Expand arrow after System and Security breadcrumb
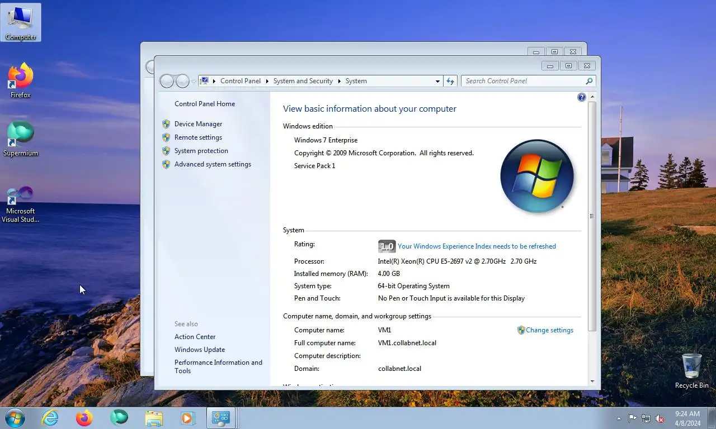Viewport: 716px width, 429px height. (x=339, y=81)
